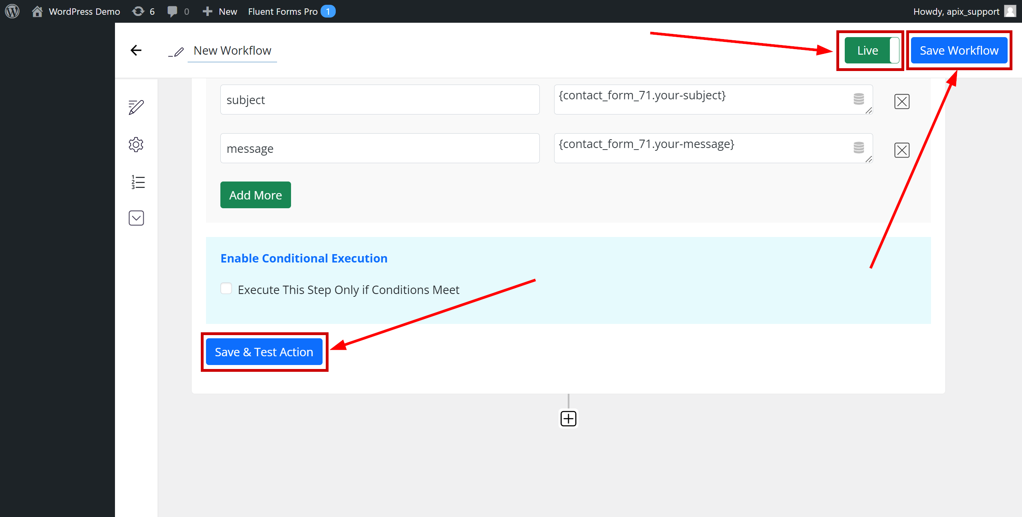
Task: Click the Save & Test Action button
Action: 264,351
